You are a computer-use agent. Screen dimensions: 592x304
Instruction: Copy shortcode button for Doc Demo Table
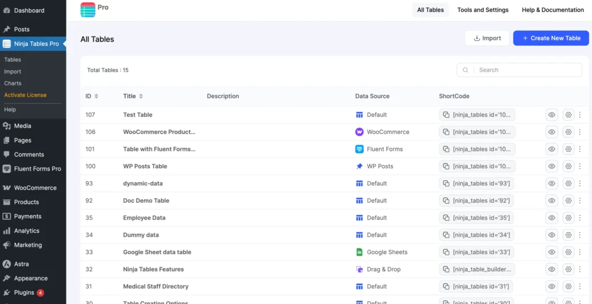476,201
